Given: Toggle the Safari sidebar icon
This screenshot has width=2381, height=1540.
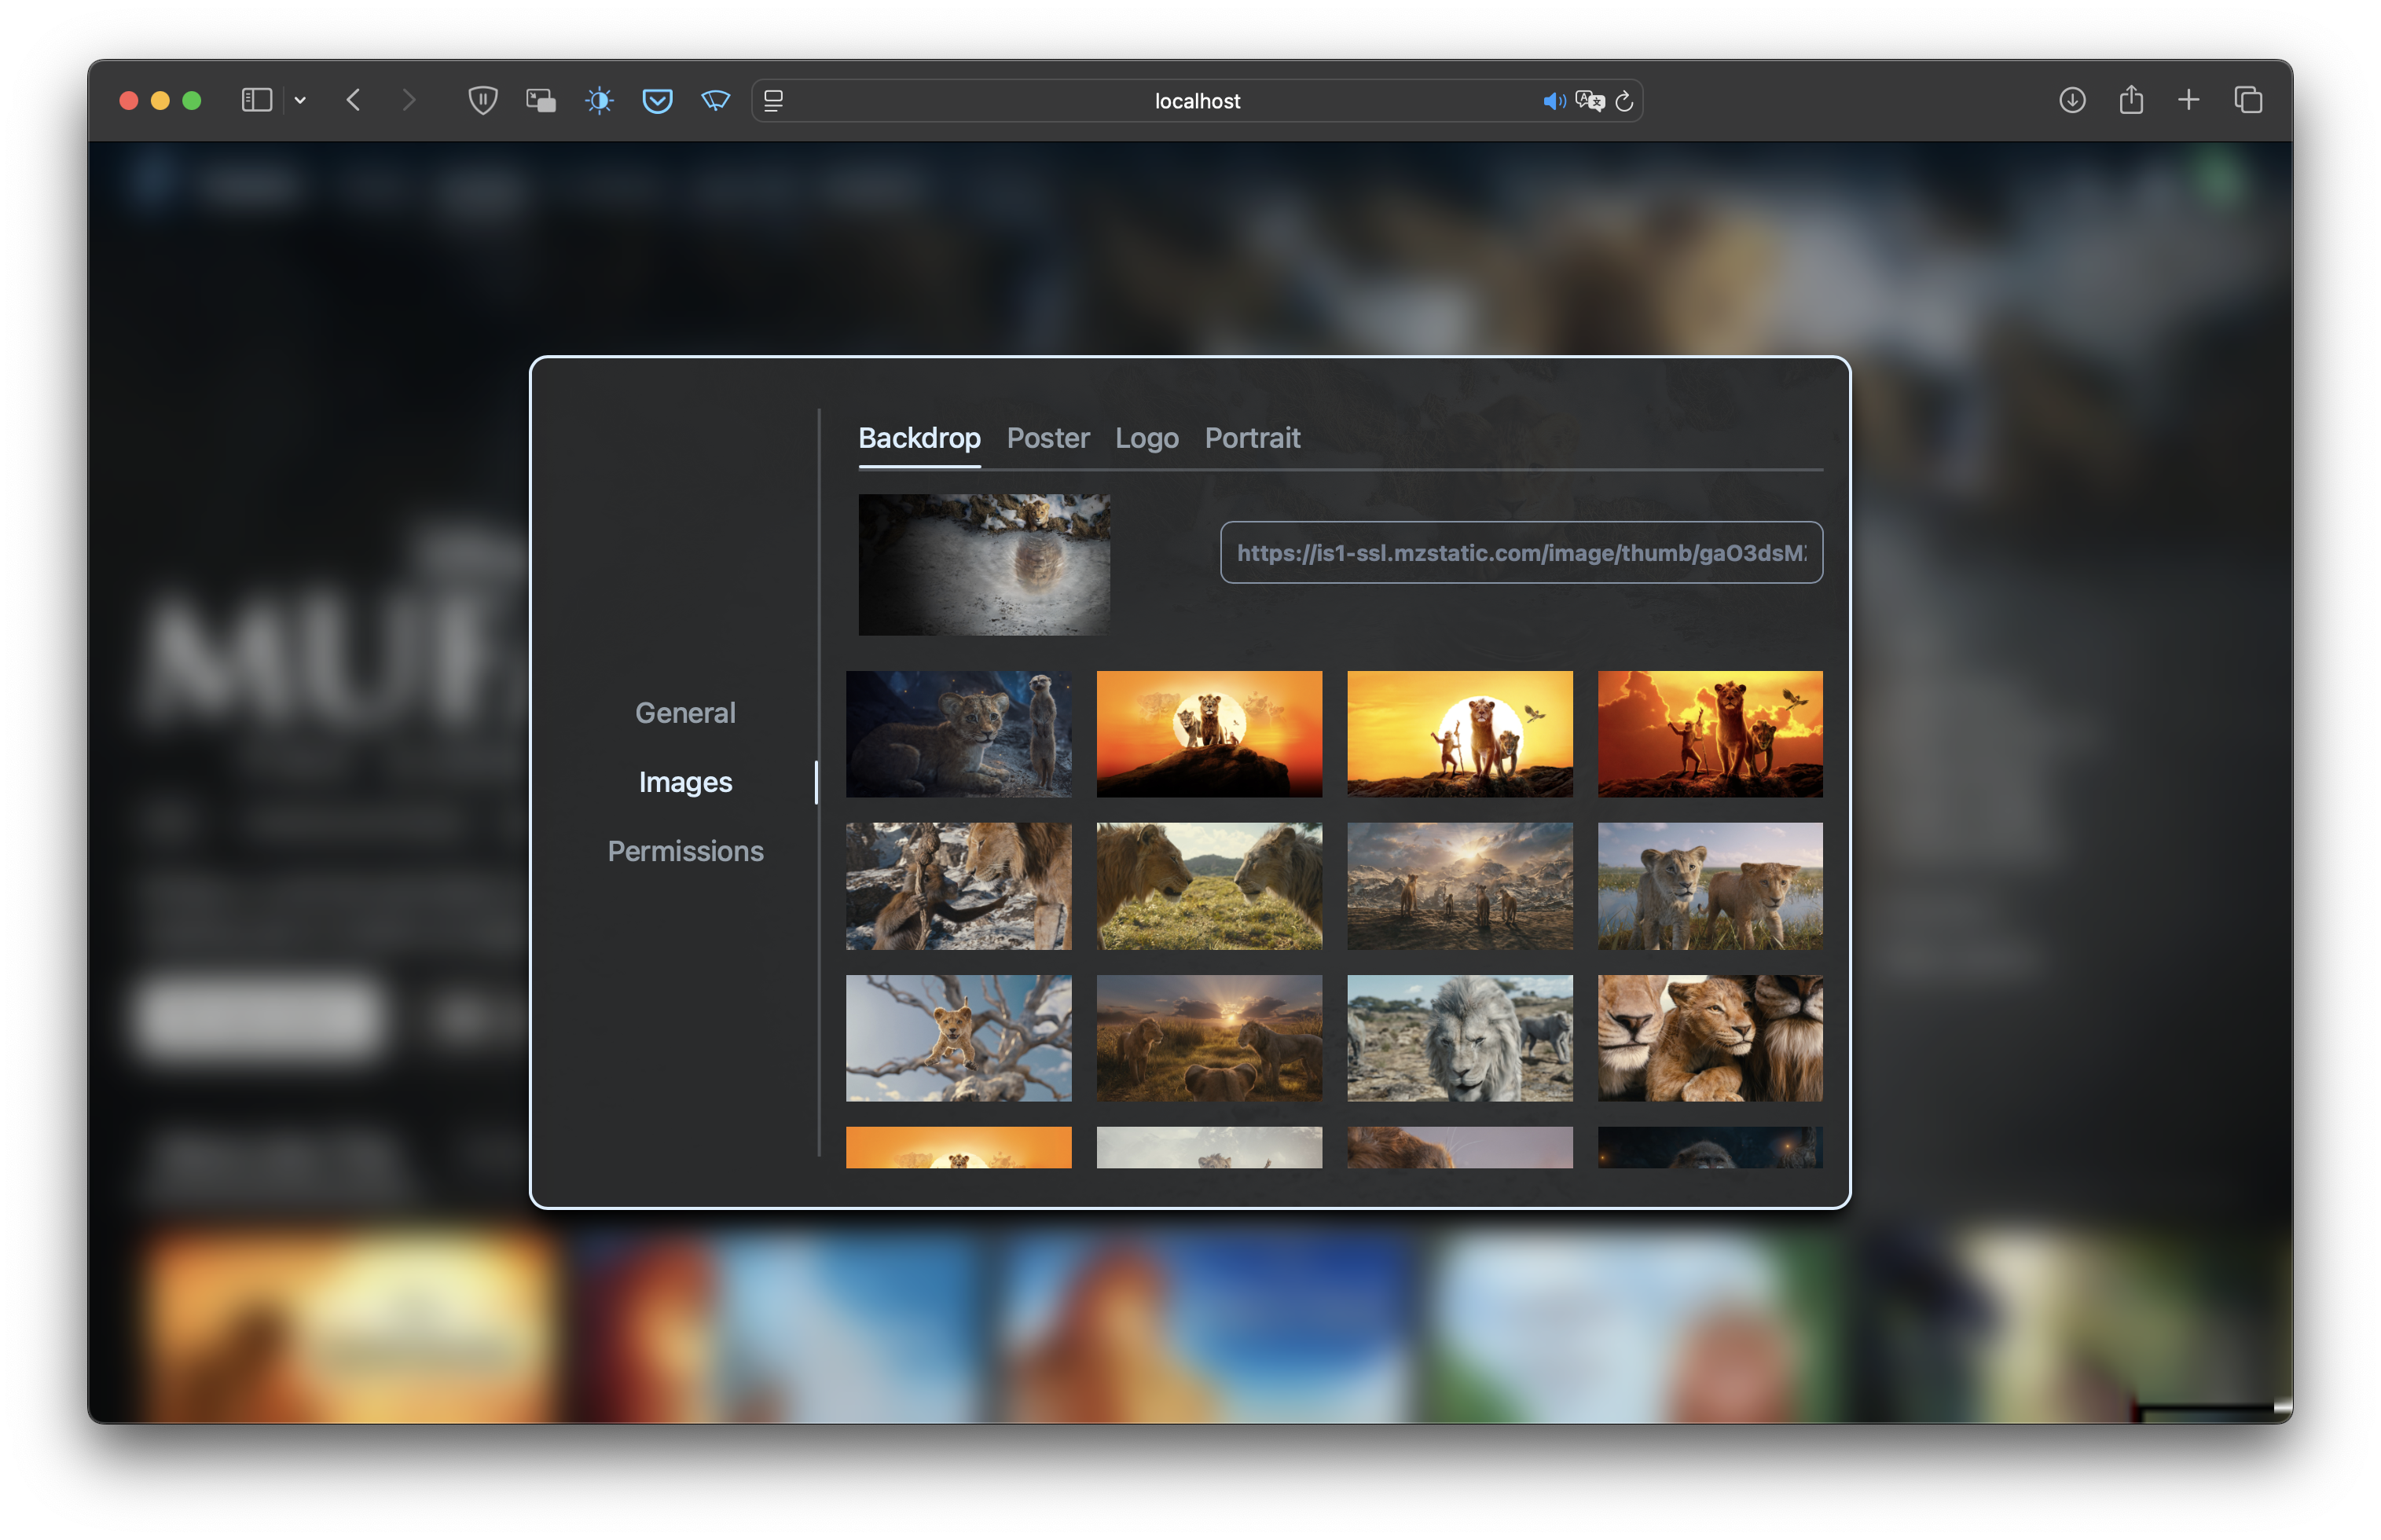Looking at the screenshot, I should pyautogui.click(x=256, y=100).
